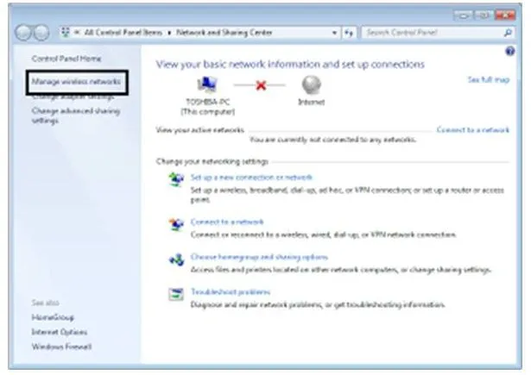
Task: Click the red X connection error icon
Action: (261, 85)
